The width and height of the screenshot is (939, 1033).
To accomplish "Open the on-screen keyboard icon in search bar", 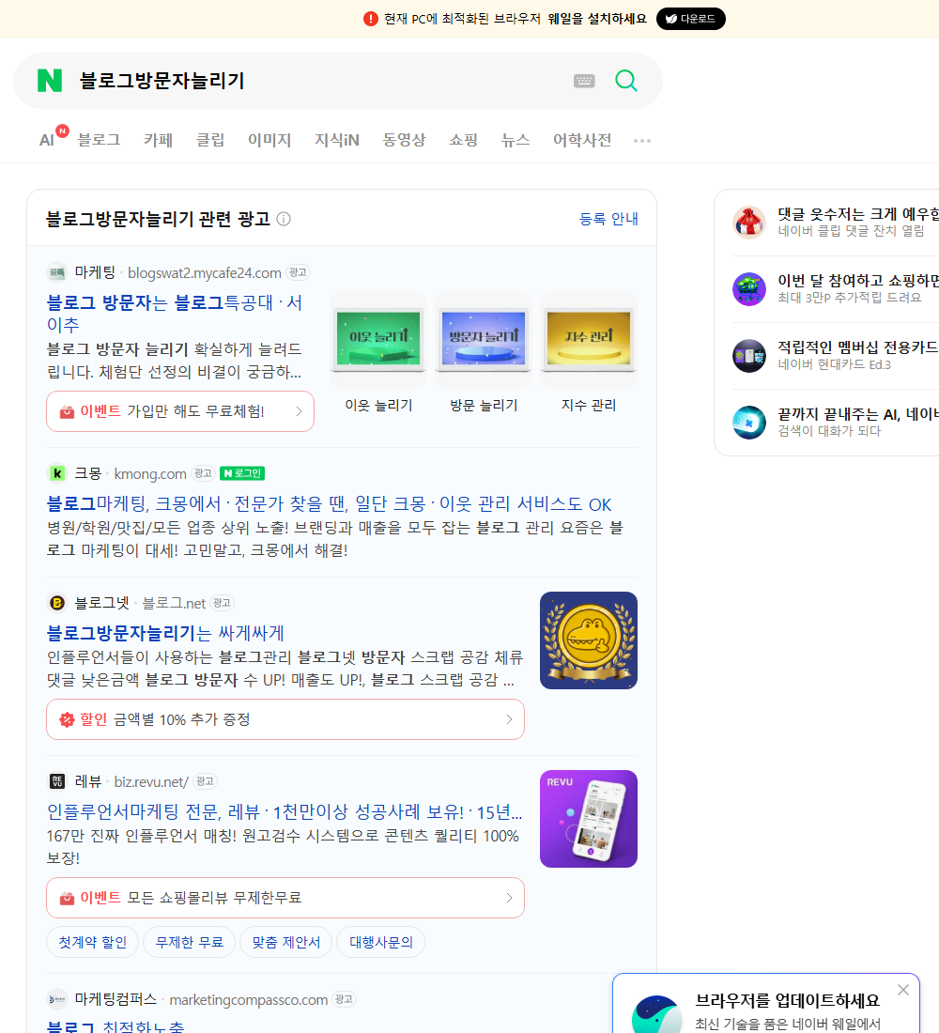I will [x=584, y=81].
